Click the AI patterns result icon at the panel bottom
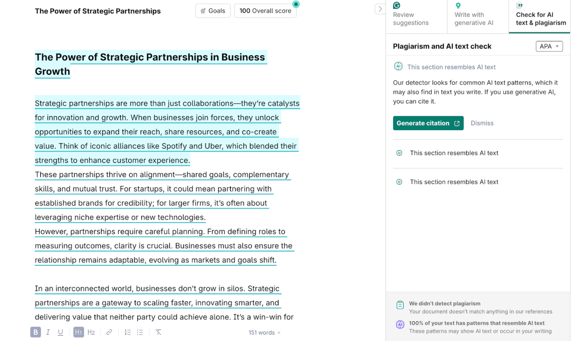The width and height of the screenshot is (575, 341). coord(400,325)
